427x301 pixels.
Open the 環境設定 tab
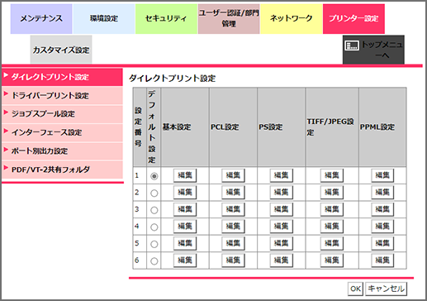coord(104,19)
